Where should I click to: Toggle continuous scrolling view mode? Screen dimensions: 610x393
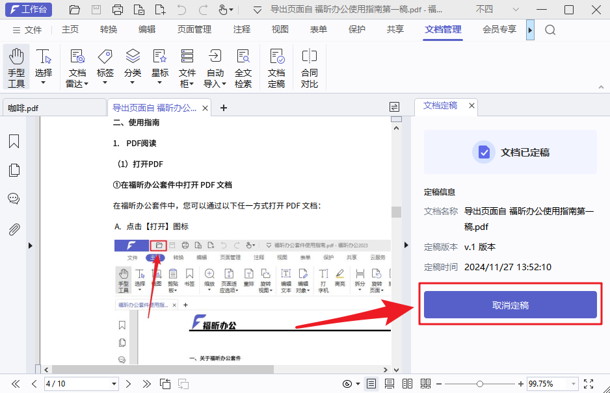tap(389, 384)
